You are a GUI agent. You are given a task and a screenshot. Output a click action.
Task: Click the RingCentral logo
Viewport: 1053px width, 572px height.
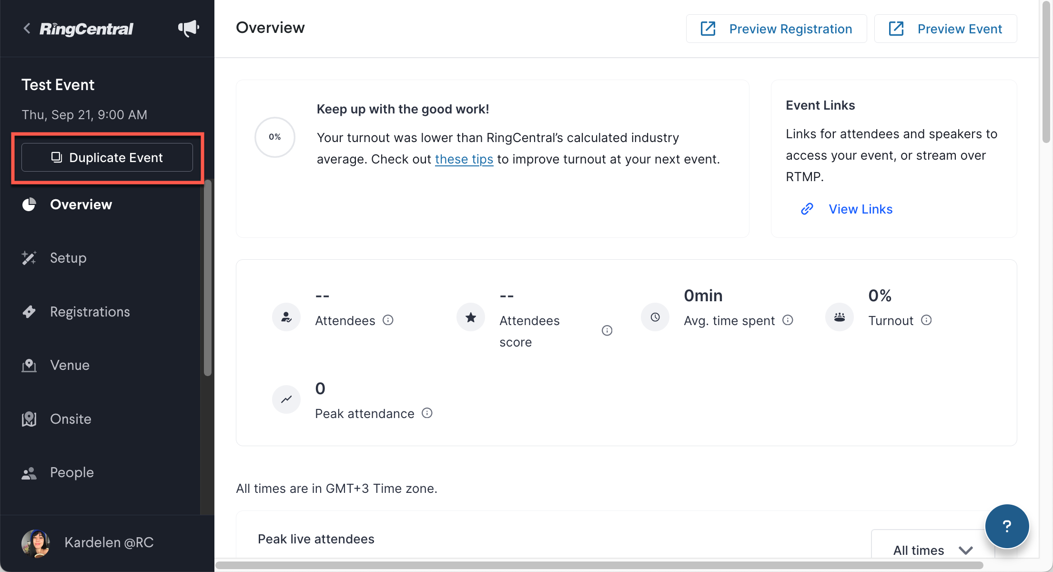click(x=86, y=29)
